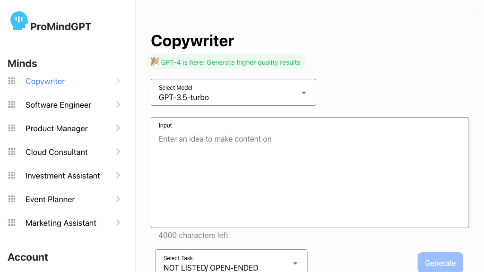Click the ProMindGPT brand name text
The width and height of the screenshot is (484, 272).
pos(60,27)
